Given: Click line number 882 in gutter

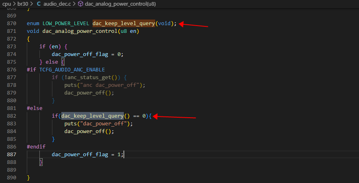Looking at the screenshot, I should point(12,116).
